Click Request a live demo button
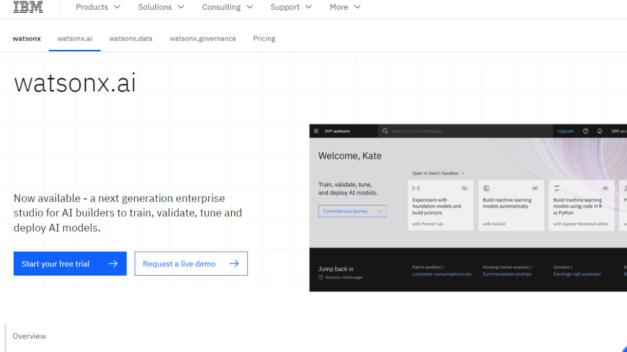 191,264
